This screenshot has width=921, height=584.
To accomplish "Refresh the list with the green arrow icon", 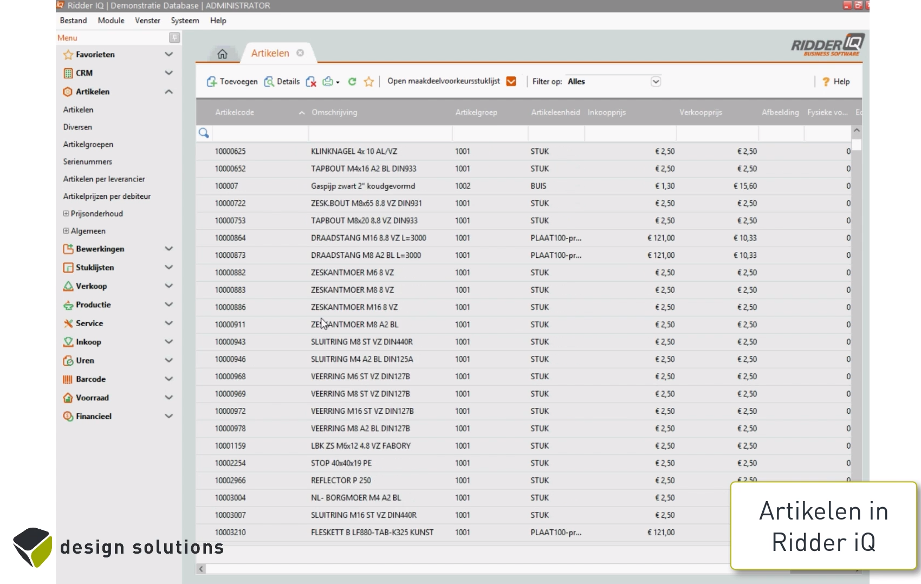I will point(352,81).
